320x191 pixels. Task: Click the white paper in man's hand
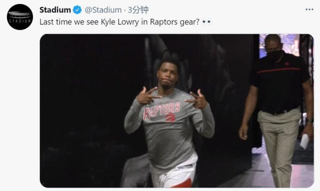[305, 141]
